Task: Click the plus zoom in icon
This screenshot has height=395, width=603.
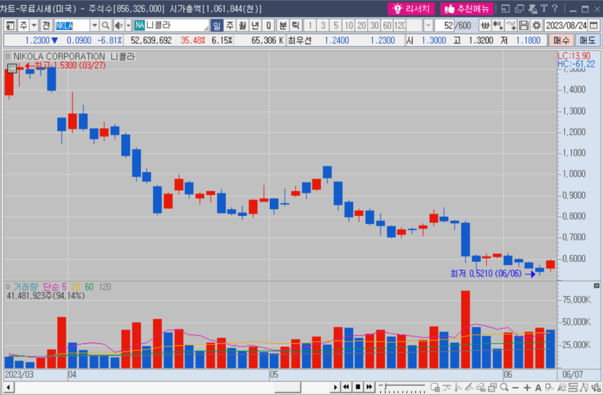Action: pyautogui.click(x=527, y=388)
